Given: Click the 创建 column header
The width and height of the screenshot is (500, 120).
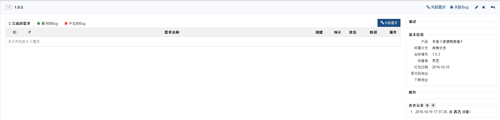Looking at the screenshot, I should pos(319,32).
